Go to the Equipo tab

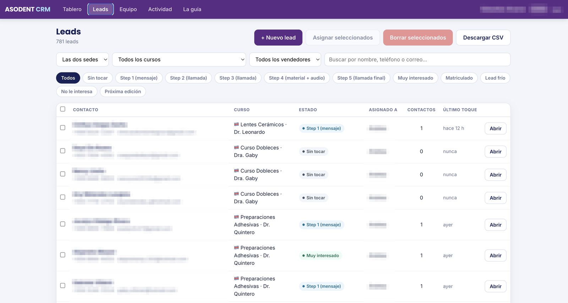(128, 9)
